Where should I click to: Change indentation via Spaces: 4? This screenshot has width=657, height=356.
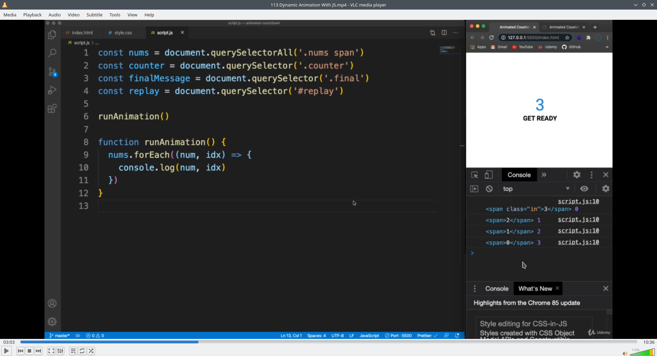point(317,336)
